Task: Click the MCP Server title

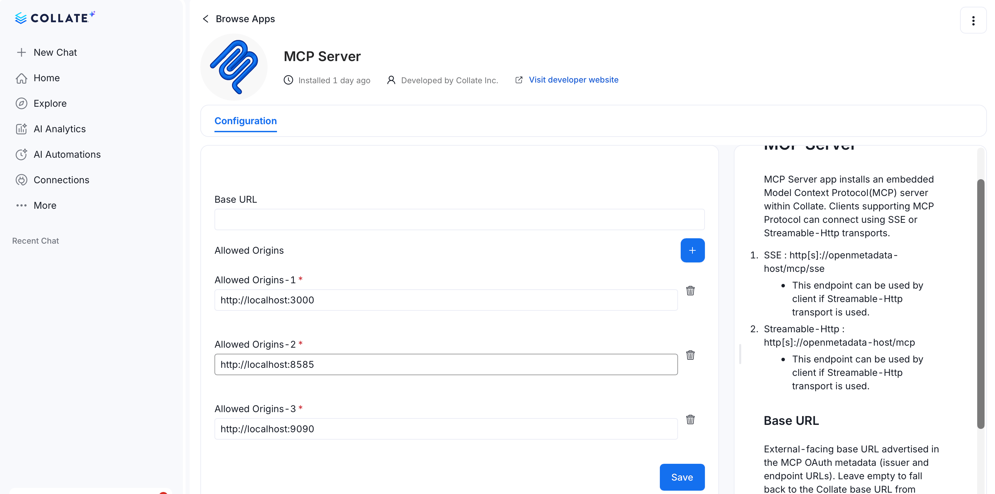Action: (322, 56)
